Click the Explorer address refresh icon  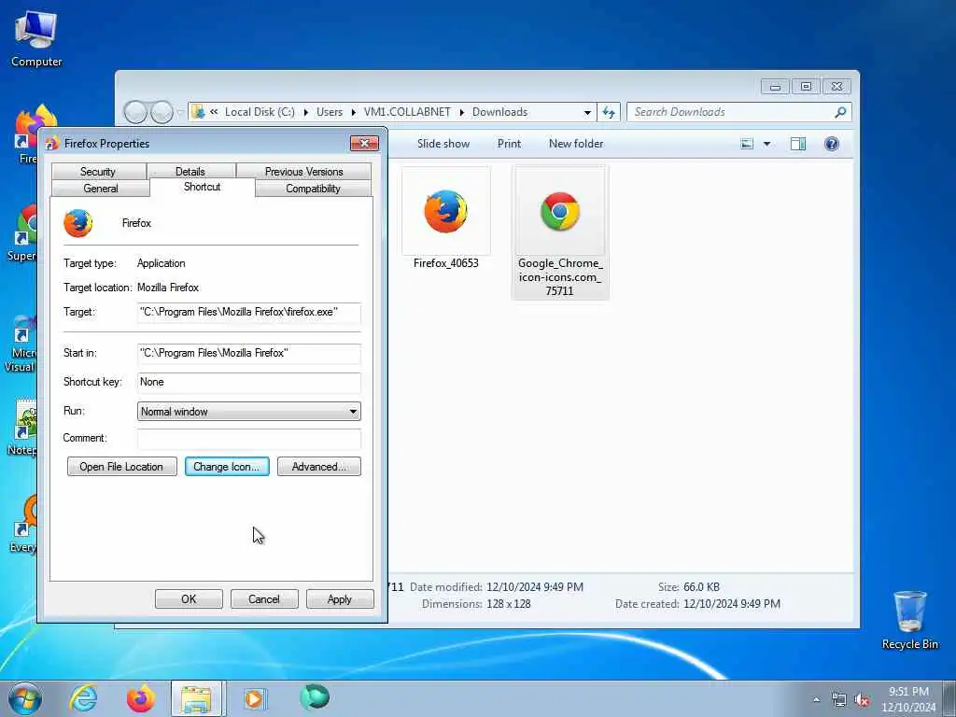pyautogui.click(x=609, y=112)
